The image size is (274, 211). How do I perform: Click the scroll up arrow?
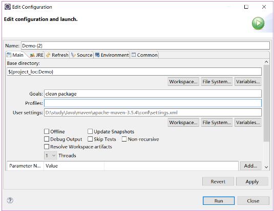click(x=266, y=62)
